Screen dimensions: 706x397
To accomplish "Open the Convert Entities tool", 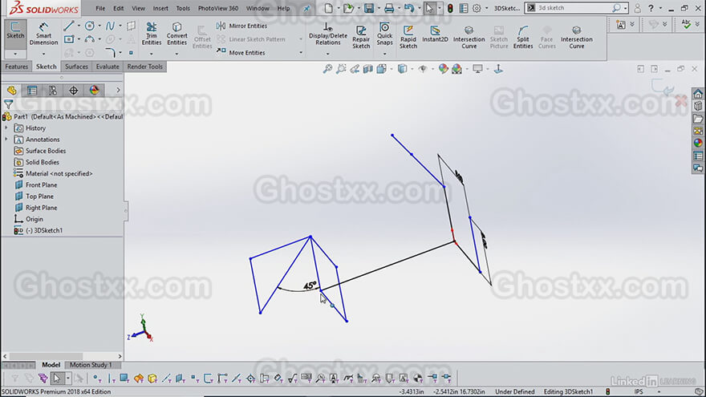I will coord(177,34).
